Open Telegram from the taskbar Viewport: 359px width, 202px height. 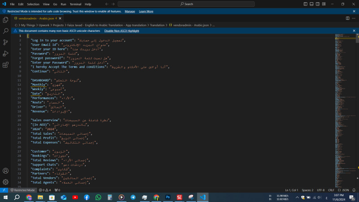point(133,197)
